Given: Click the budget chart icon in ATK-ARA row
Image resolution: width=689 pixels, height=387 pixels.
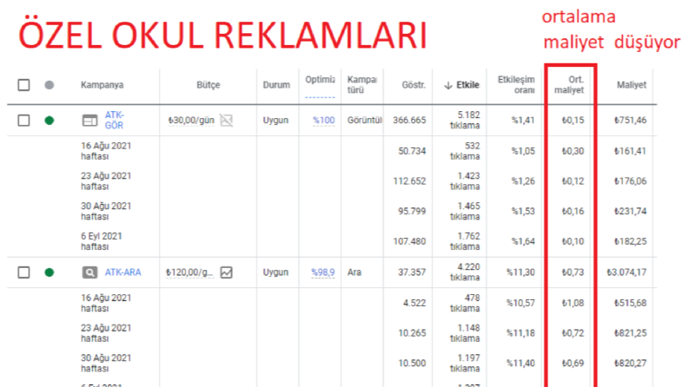Looking at the screenshot, I should 226,272.
